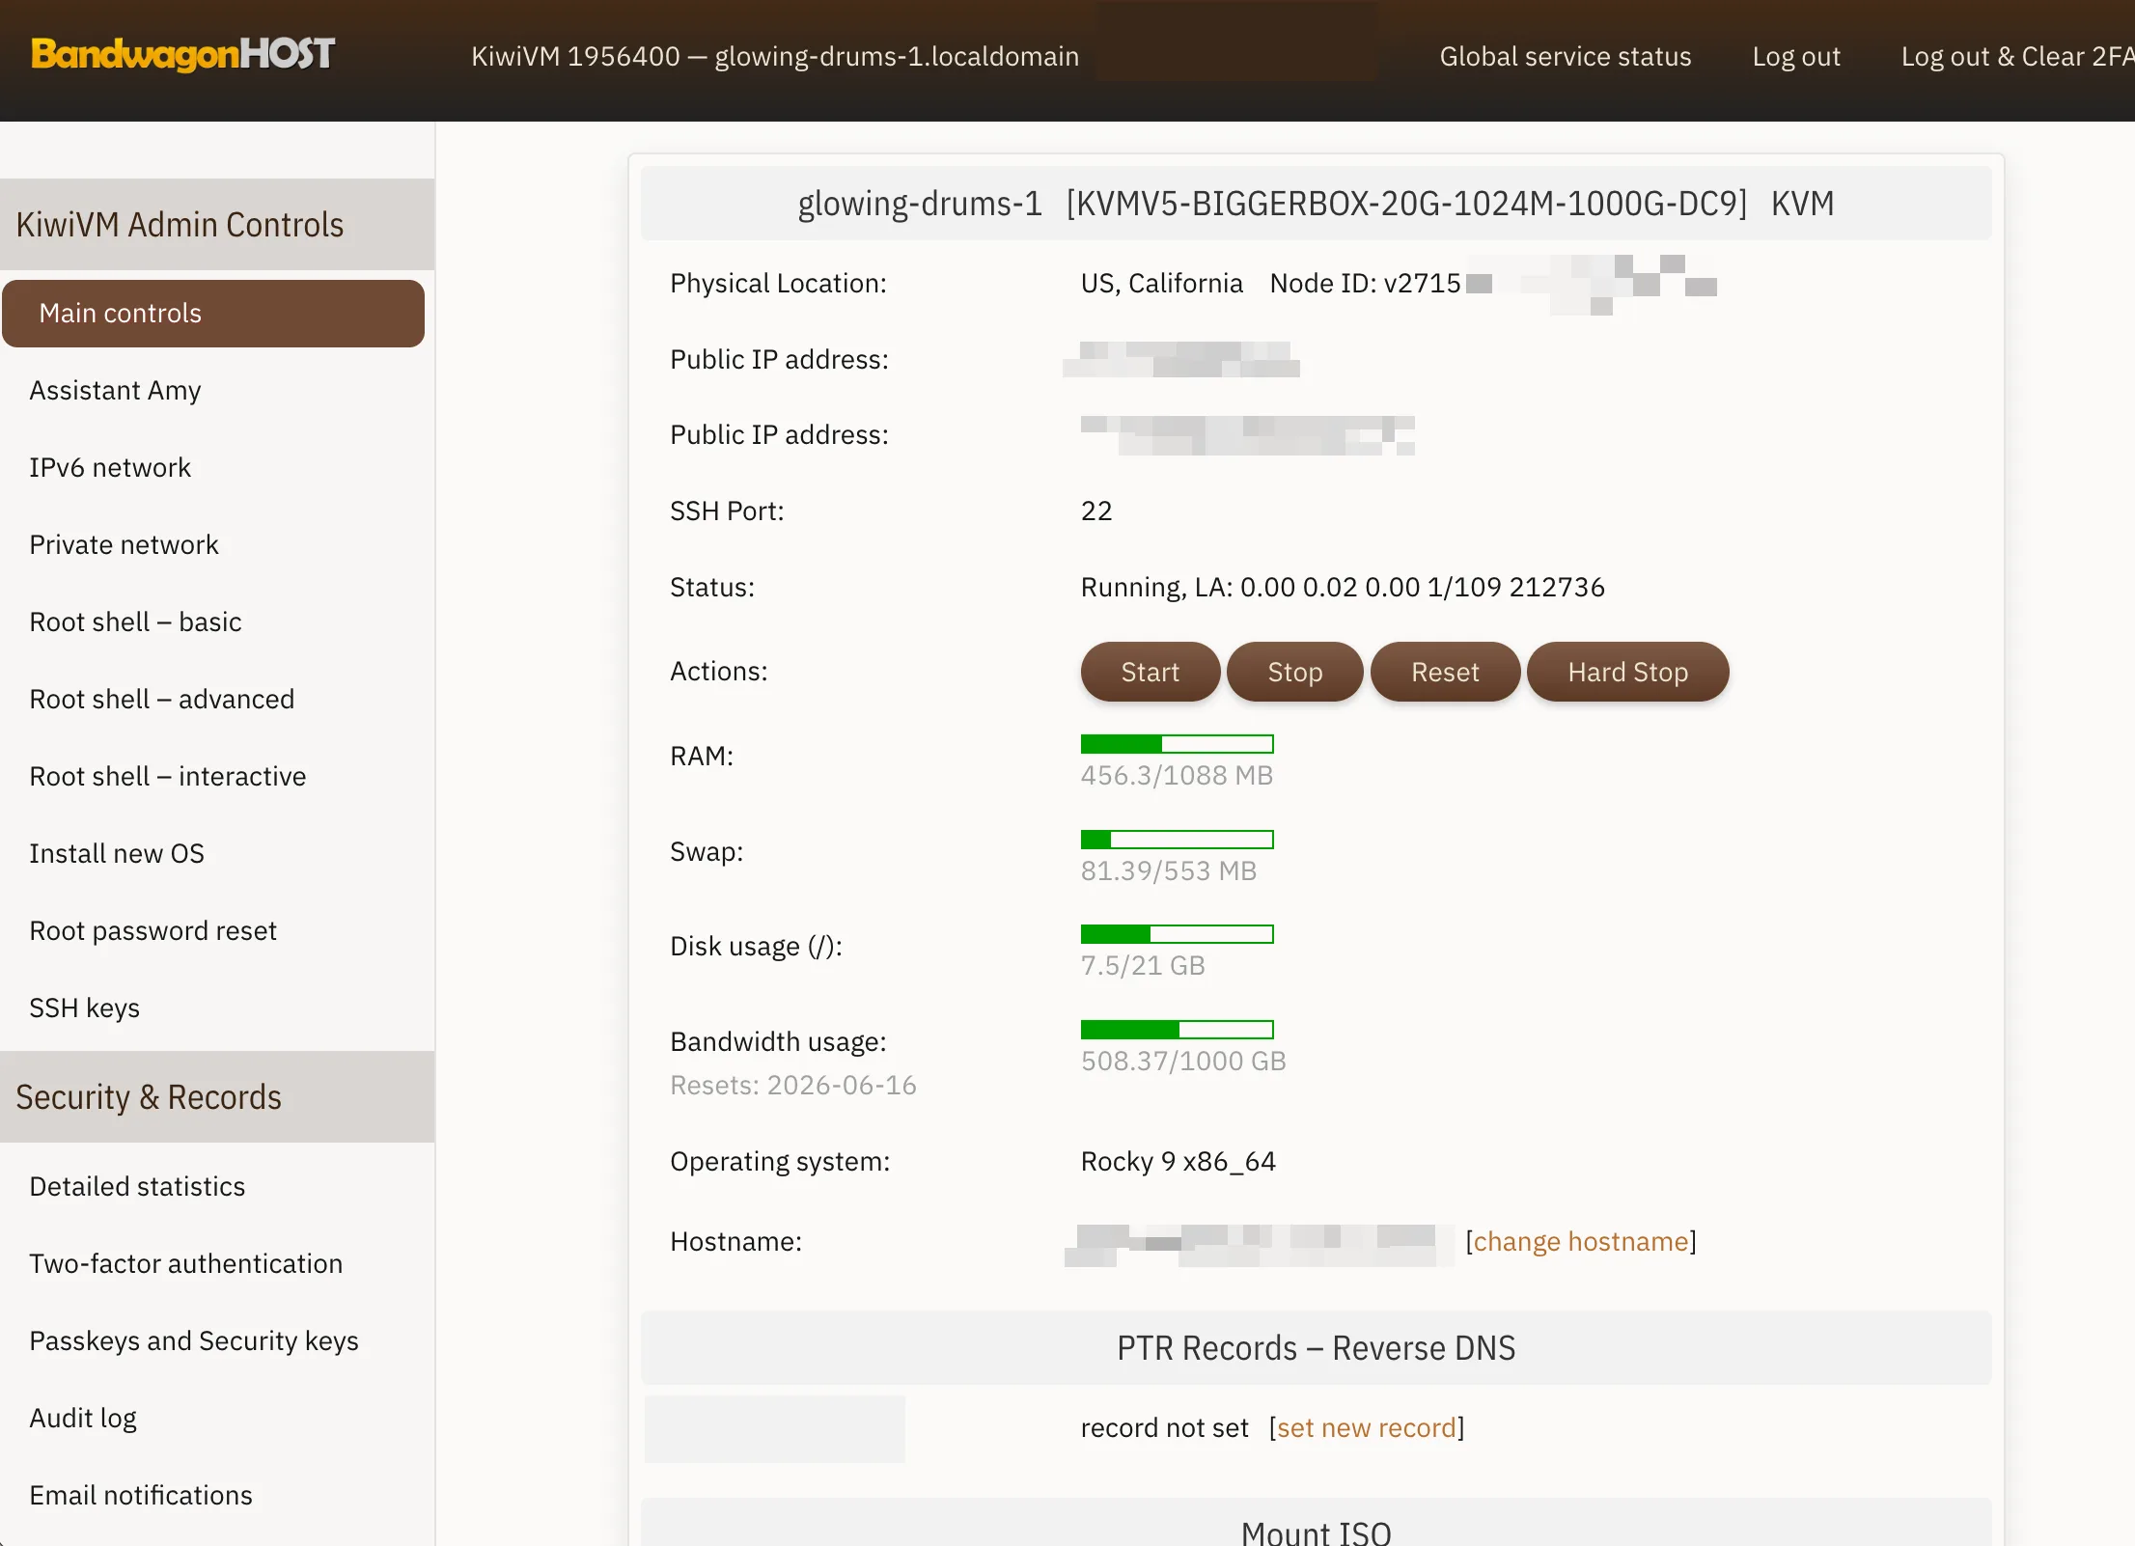2135x1546 pixels.
Task: Click the Hard Stop button
Action: (1627, 672)
